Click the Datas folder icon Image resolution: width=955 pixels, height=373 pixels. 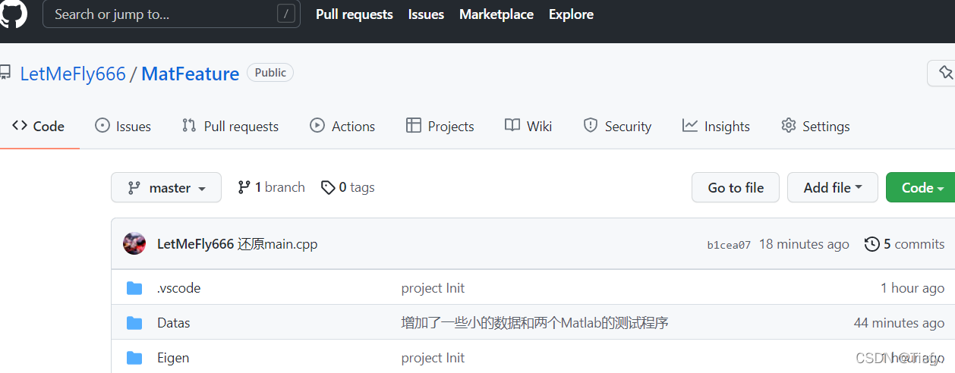[134, 323]
